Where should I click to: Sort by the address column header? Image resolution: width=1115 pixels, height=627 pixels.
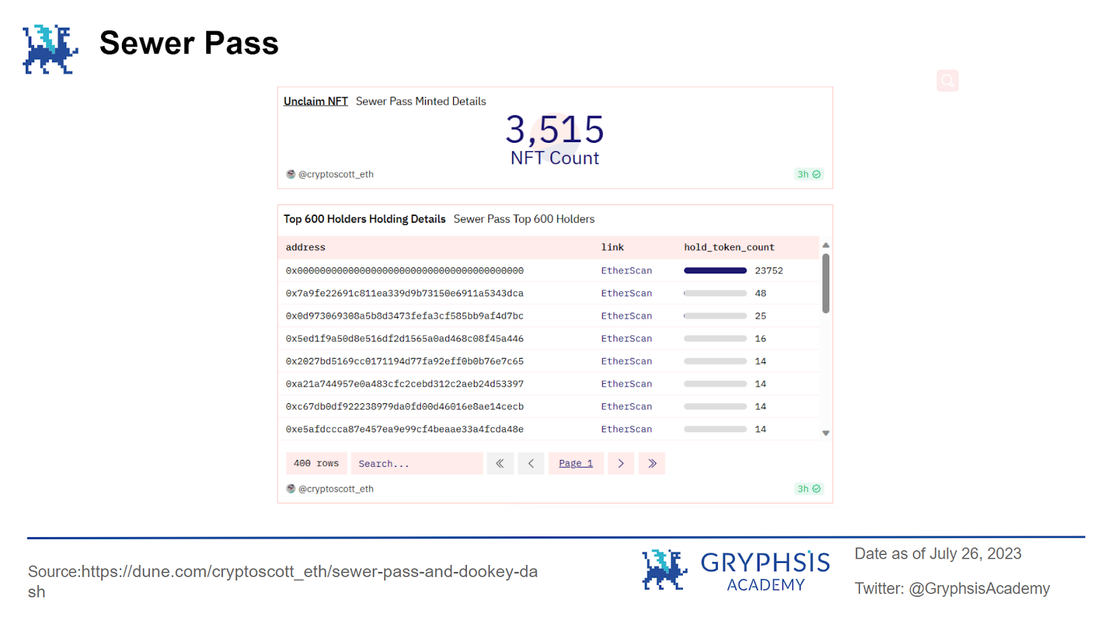(x=305, y=247)
